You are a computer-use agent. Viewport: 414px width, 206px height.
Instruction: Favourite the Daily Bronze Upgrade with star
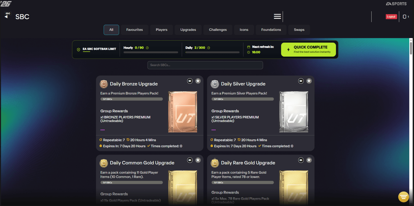tap(198, 81)
